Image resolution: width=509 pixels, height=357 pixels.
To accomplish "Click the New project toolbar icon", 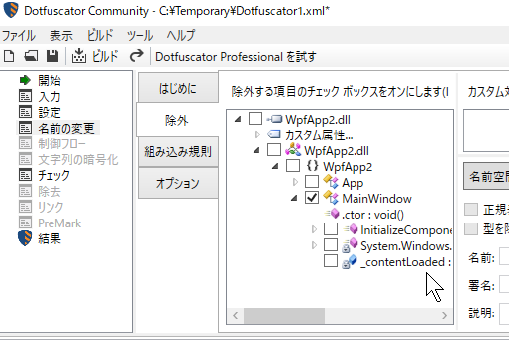I will tap(9, 56).
